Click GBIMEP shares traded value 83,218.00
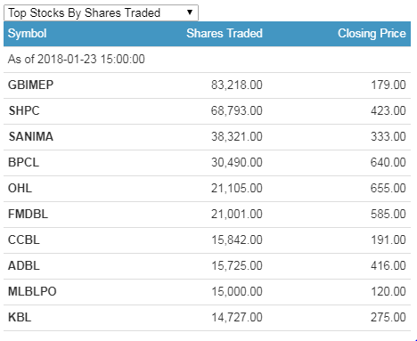Viewport: 417px width, 341px height. click(x=237, y=85)
